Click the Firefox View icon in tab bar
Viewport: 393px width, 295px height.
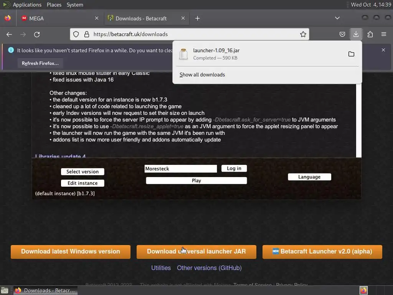8,18
